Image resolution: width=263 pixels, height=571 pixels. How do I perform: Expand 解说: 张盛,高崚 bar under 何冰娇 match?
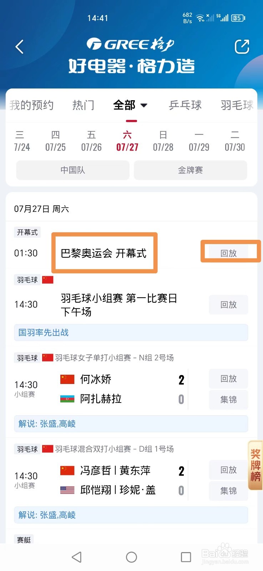tap(131, 424)
